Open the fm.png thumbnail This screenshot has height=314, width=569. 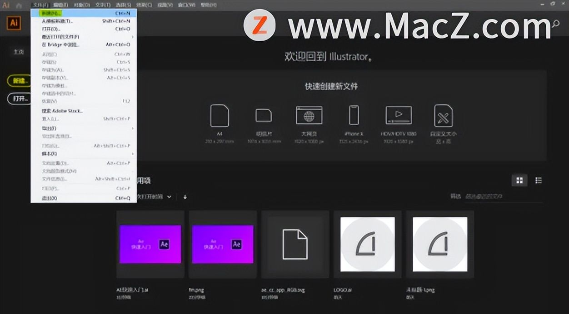click(x=223, y=244)
